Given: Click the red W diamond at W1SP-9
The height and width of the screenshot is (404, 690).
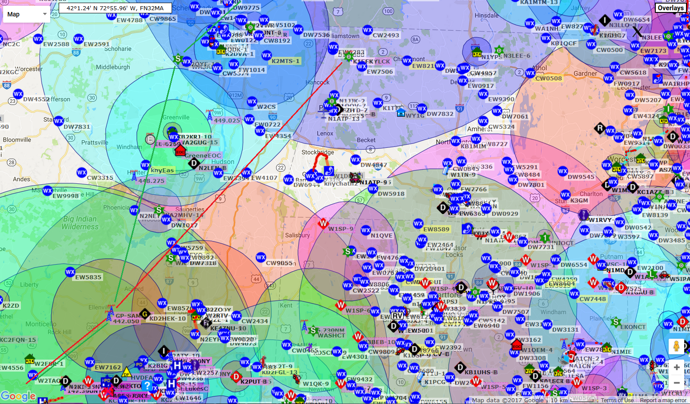Looking at the screenshot, I should (323, 223).
